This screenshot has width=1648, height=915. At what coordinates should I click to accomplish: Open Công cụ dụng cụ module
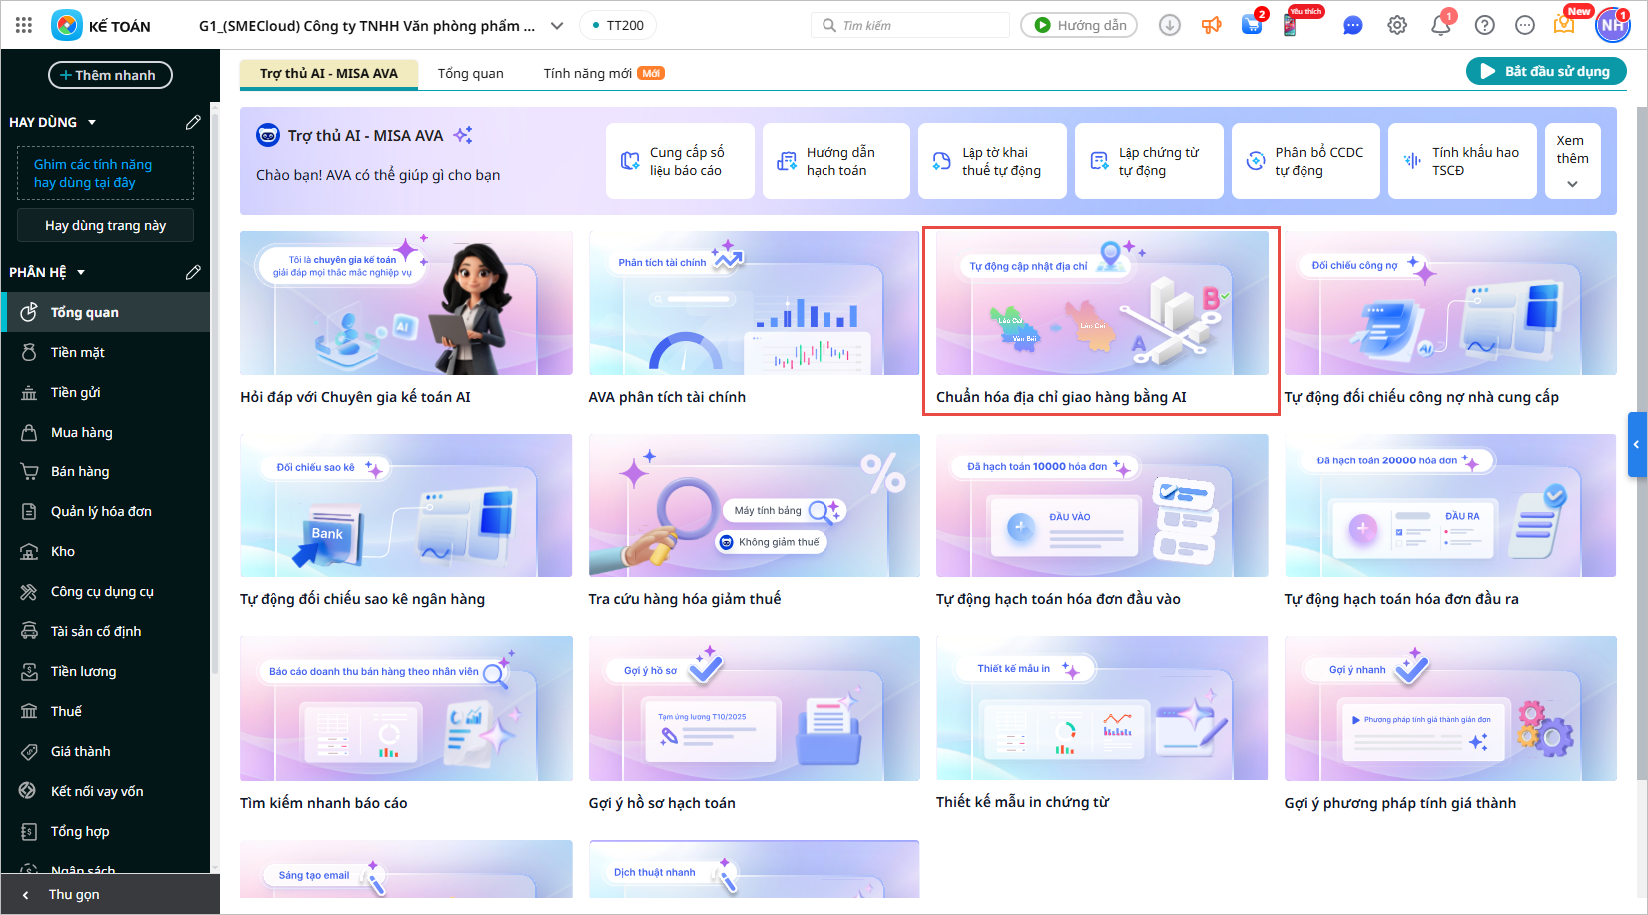coord(105,591)
